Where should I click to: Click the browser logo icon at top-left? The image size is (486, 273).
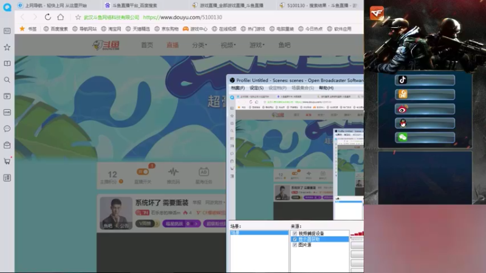7,7
